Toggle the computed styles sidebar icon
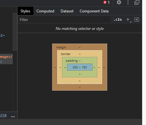Screen dimensions: 146x125 [x=136, y=20]
